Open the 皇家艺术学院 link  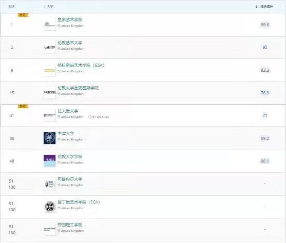click(70, 19)
